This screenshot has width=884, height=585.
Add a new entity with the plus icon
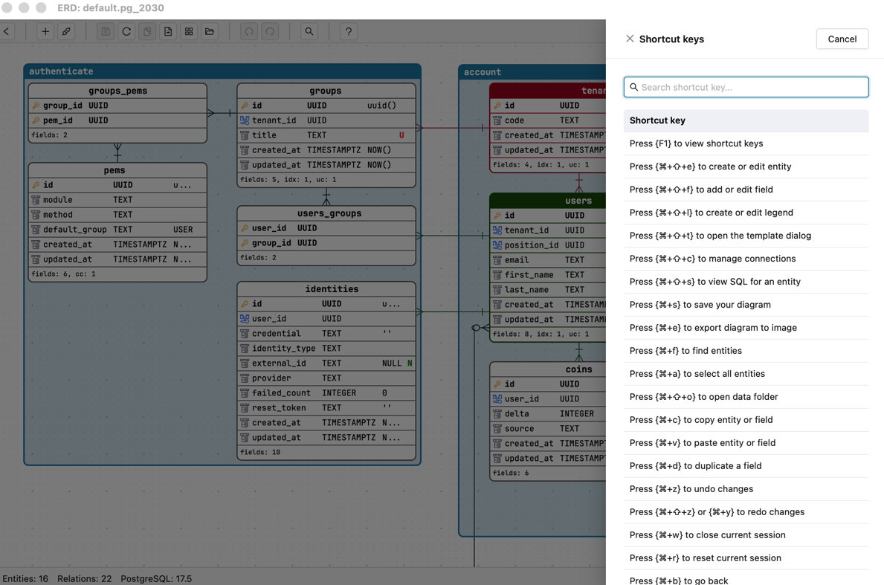(x=45, y=31)
